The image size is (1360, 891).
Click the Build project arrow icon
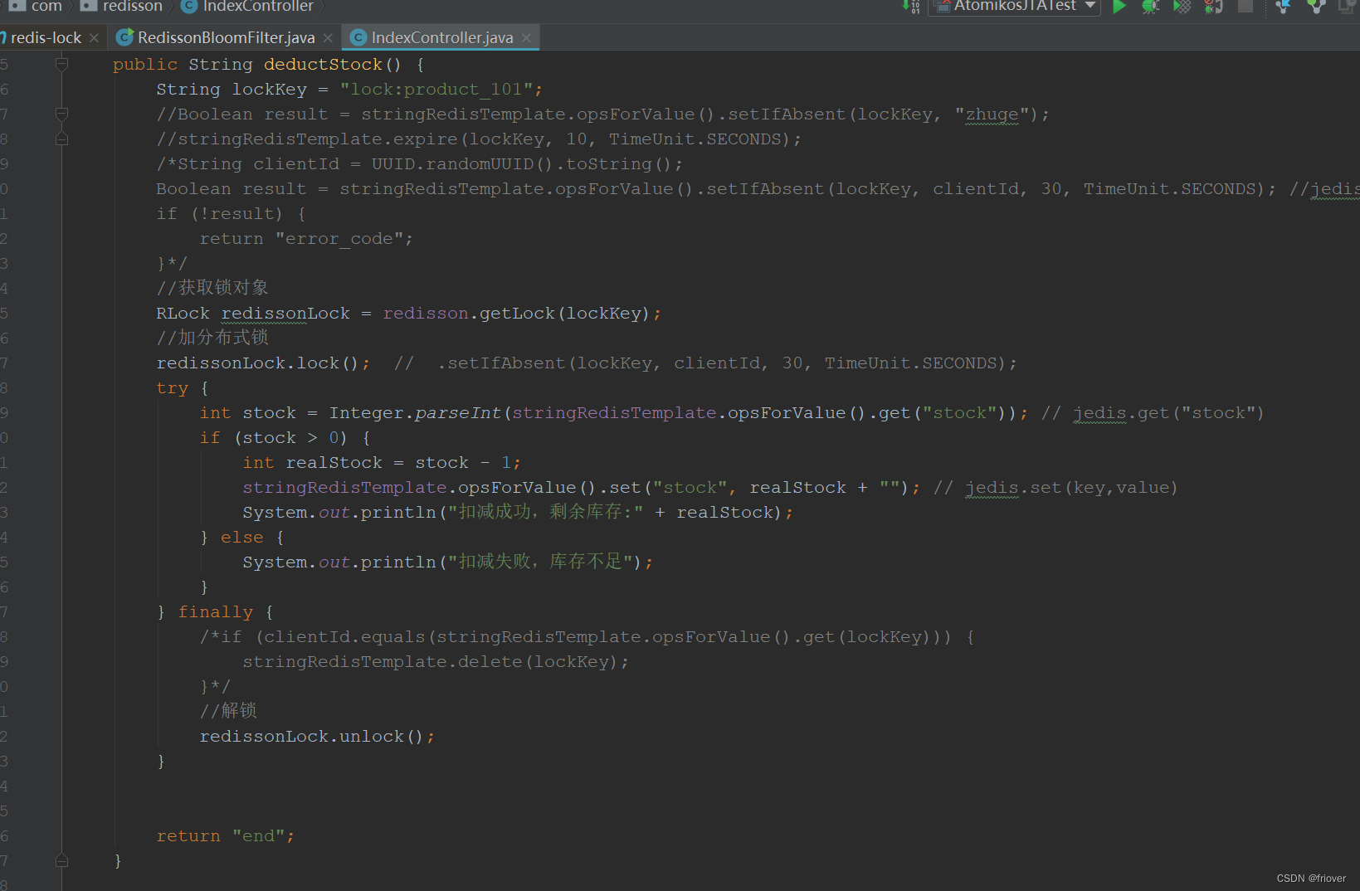point(910,7)
